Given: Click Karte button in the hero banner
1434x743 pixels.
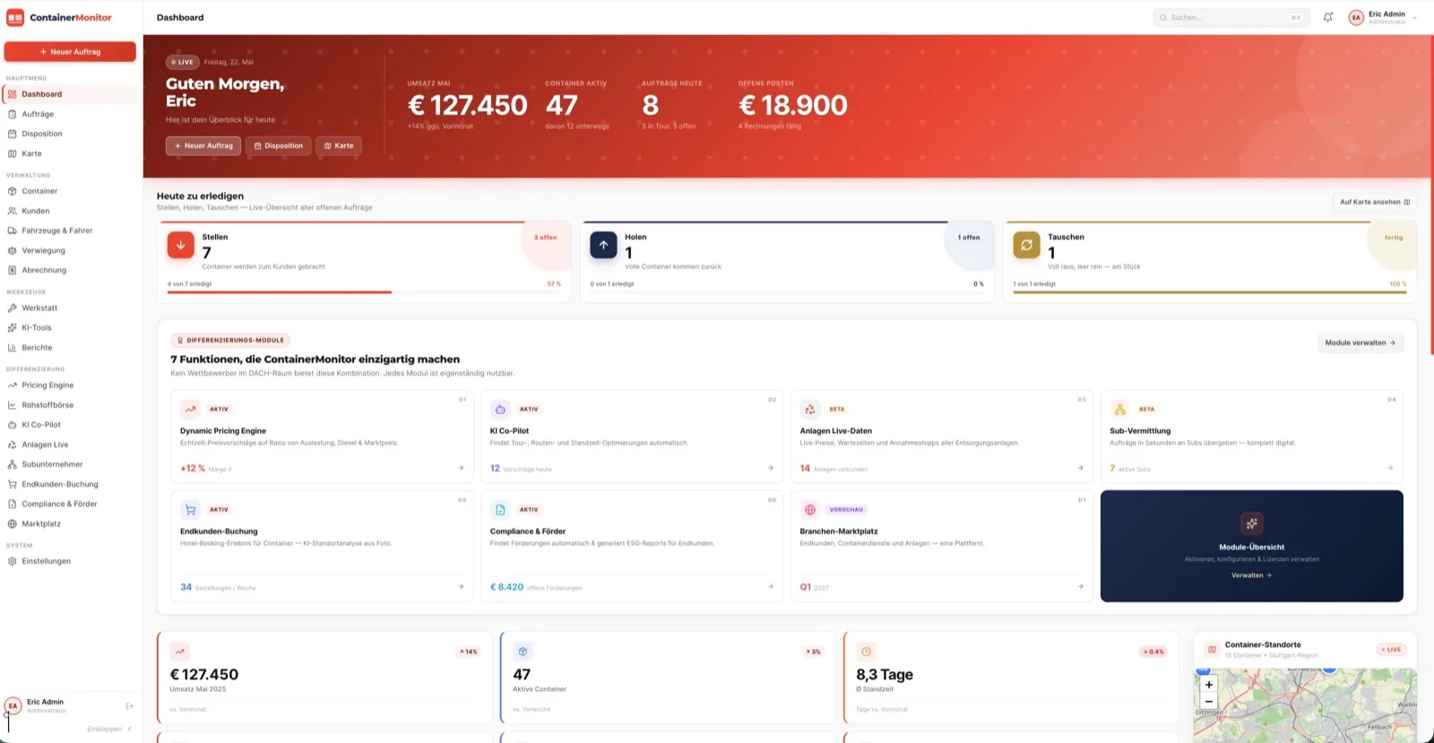Looking at the screenshot, I should [x=339, y=145].
